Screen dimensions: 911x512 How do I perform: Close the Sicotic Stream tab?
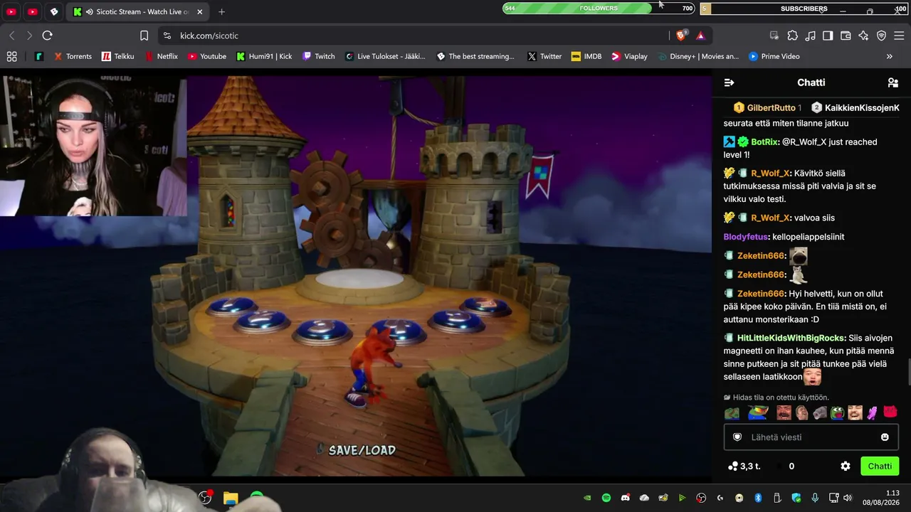[200, 12]
